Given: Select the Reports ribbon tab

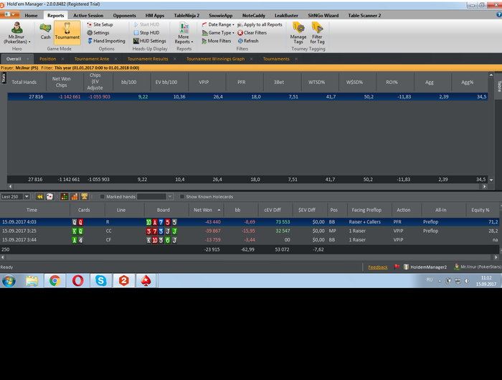Looking at the screenshot, I should pos(56,15).
